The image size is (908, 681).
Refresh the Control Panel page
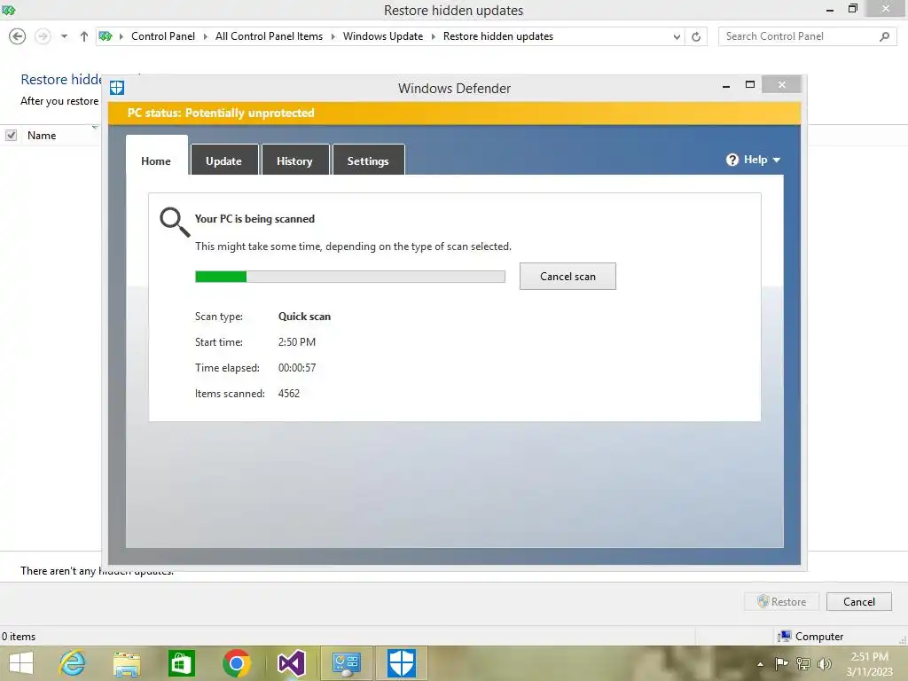point(696,37)
